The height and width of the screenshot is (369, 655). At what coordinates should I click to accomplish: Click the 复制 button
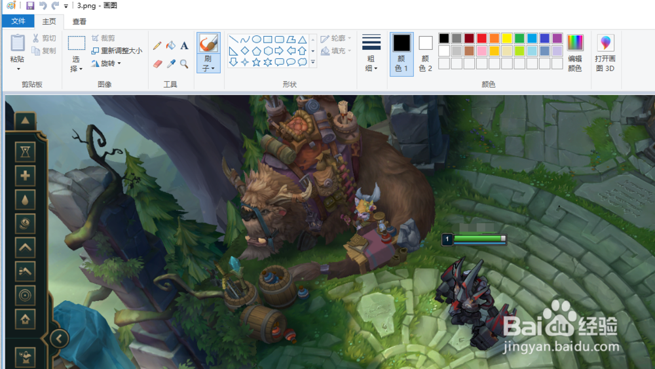tap(45, 50)
